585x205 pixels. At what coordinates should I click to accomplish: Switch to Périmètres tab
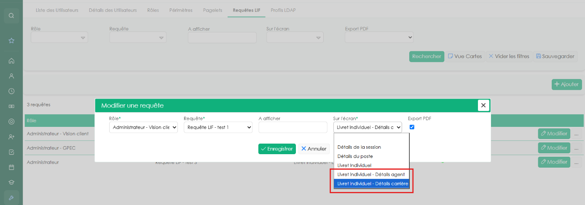tap(181, 10)
